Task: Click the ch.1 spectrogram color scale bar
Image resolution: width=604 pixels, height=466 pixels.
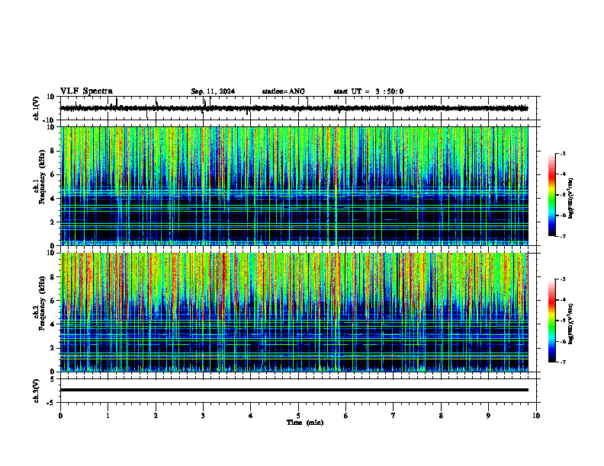Action: pyautogui.click(x=552, y=195)
